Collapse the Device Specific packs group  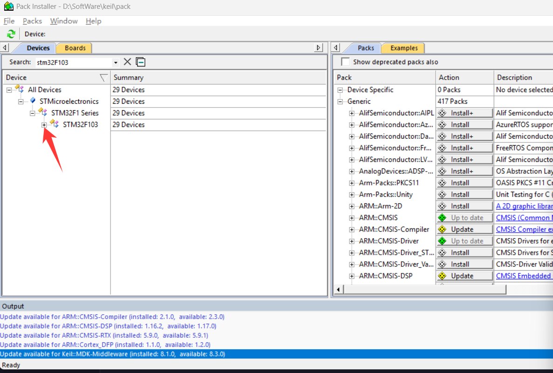pyautogui.click(x=340, y=90)
